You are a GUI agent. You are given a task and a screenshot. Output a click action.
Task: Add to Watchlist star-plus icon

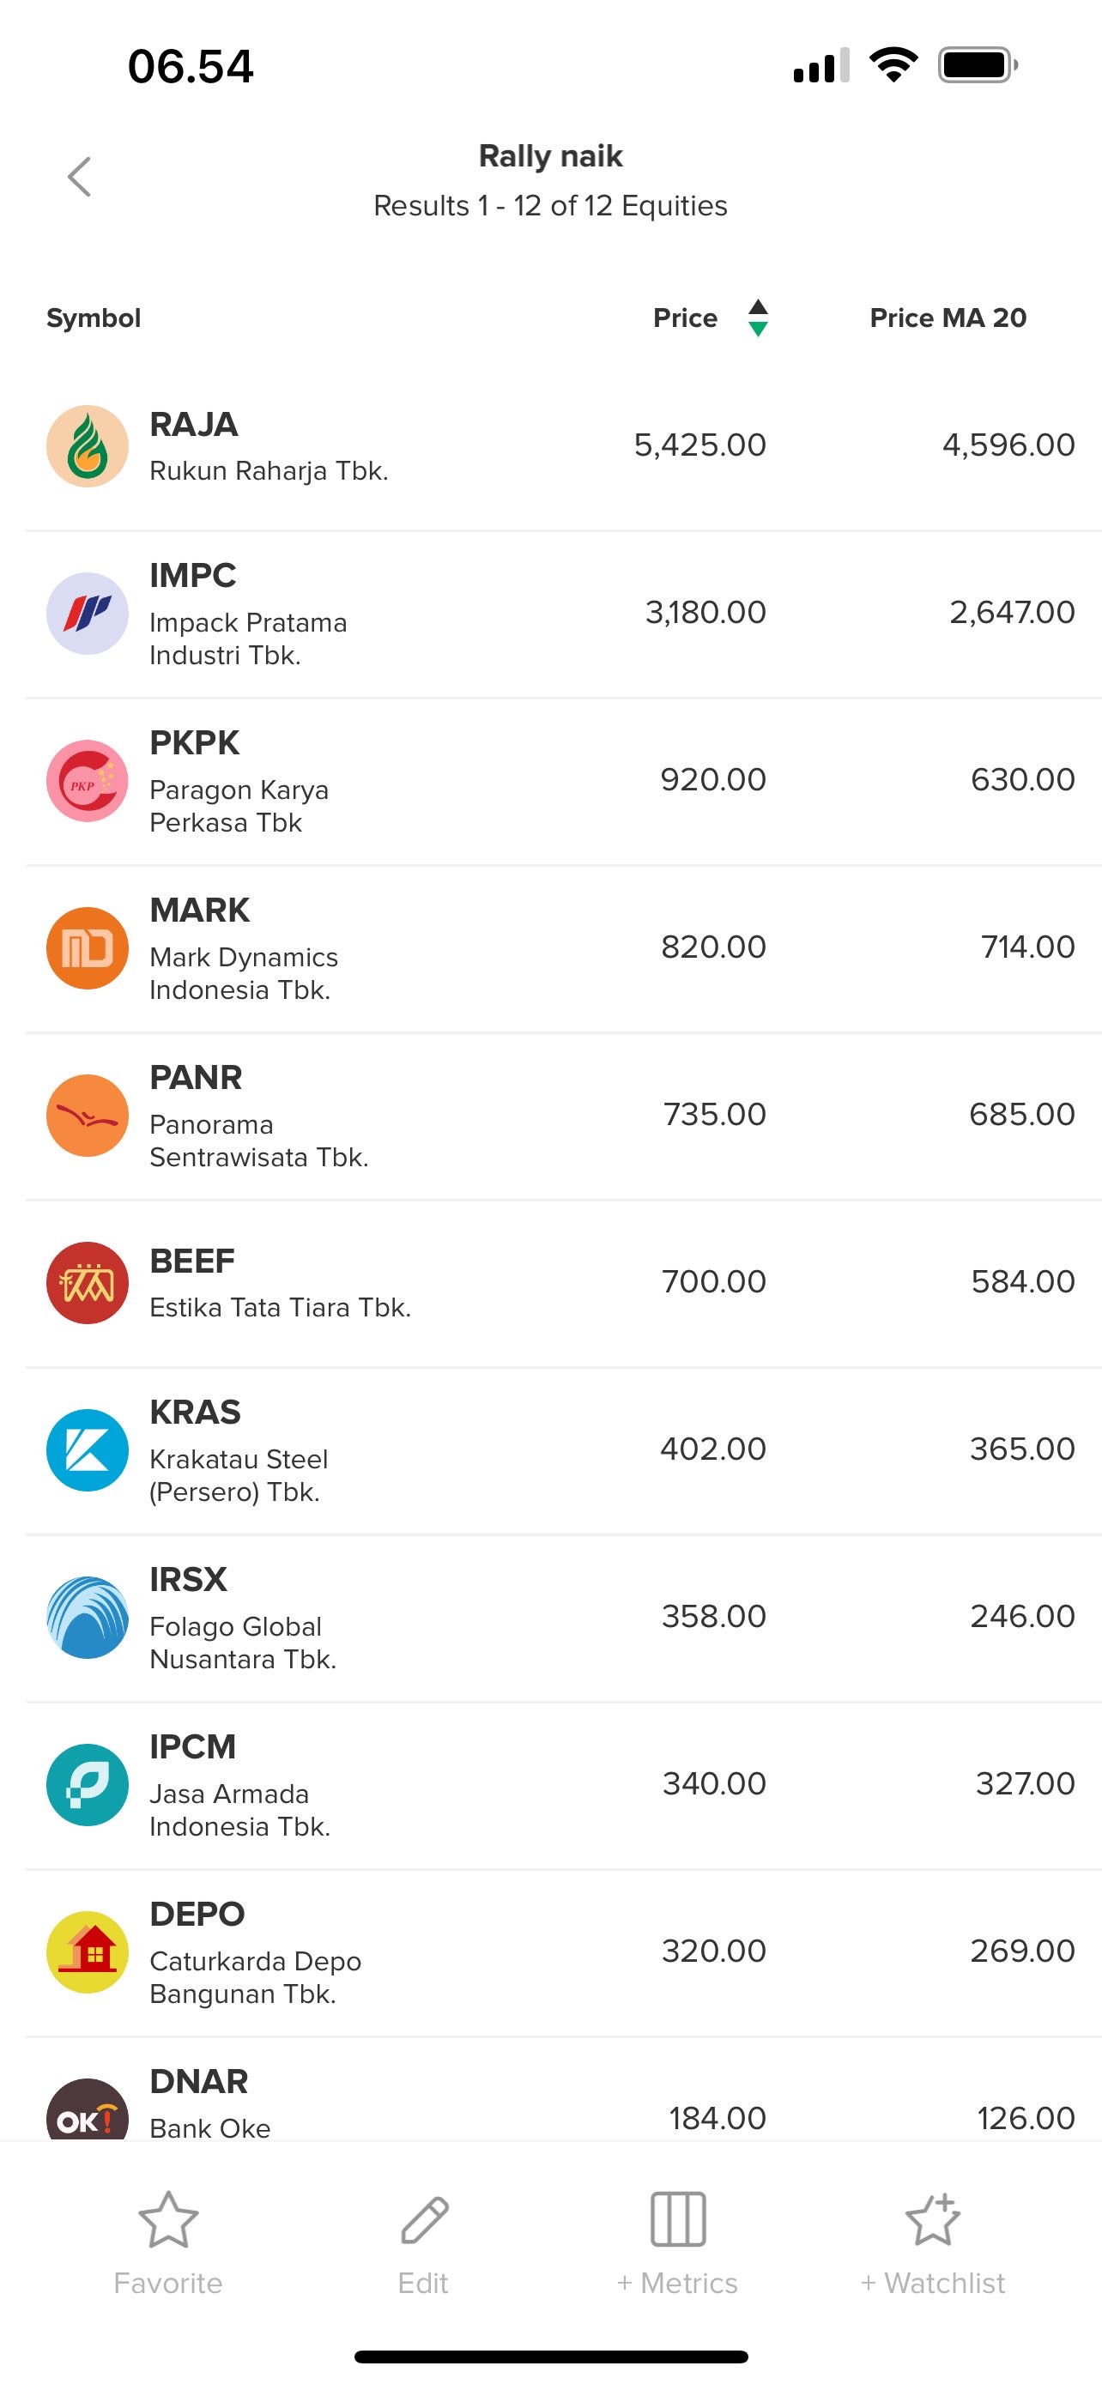click(933, 2219)
